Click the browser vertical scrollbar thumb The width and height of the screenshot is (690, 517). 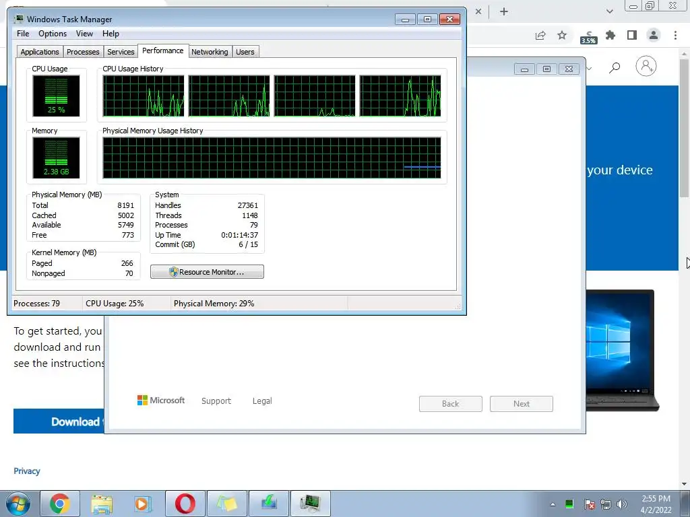coord(685,127)
